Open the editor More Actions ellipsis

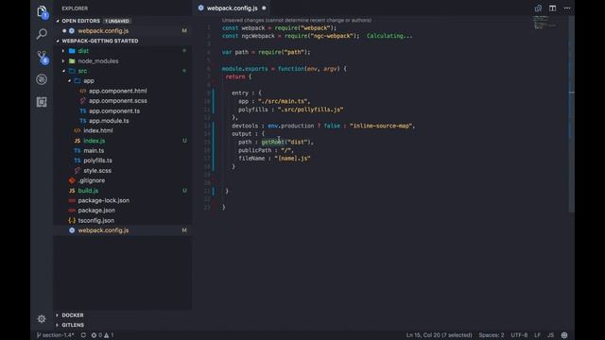567,8
